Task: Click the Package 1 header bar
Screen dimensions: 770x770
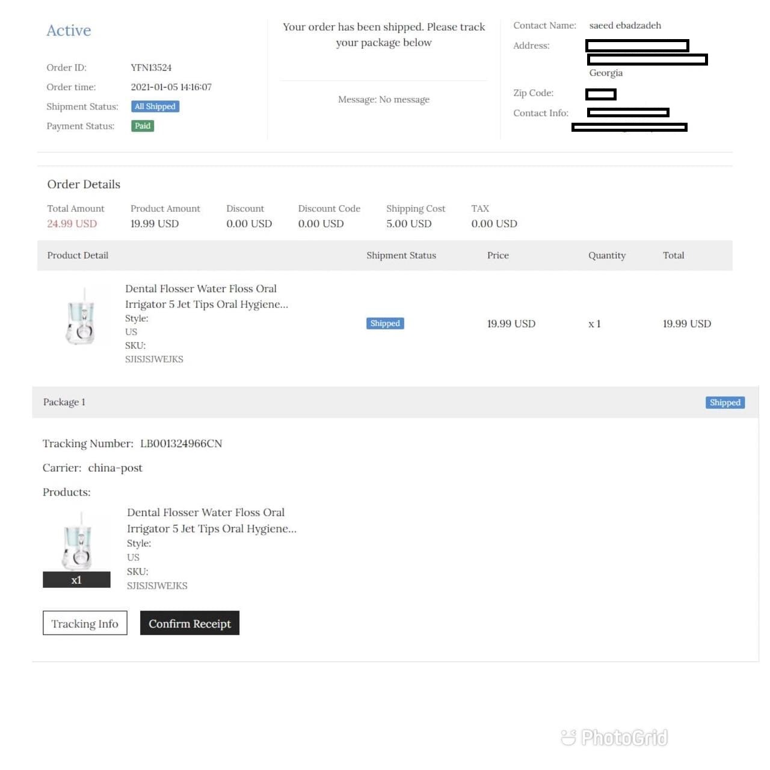Action: (x=395, y=402)
